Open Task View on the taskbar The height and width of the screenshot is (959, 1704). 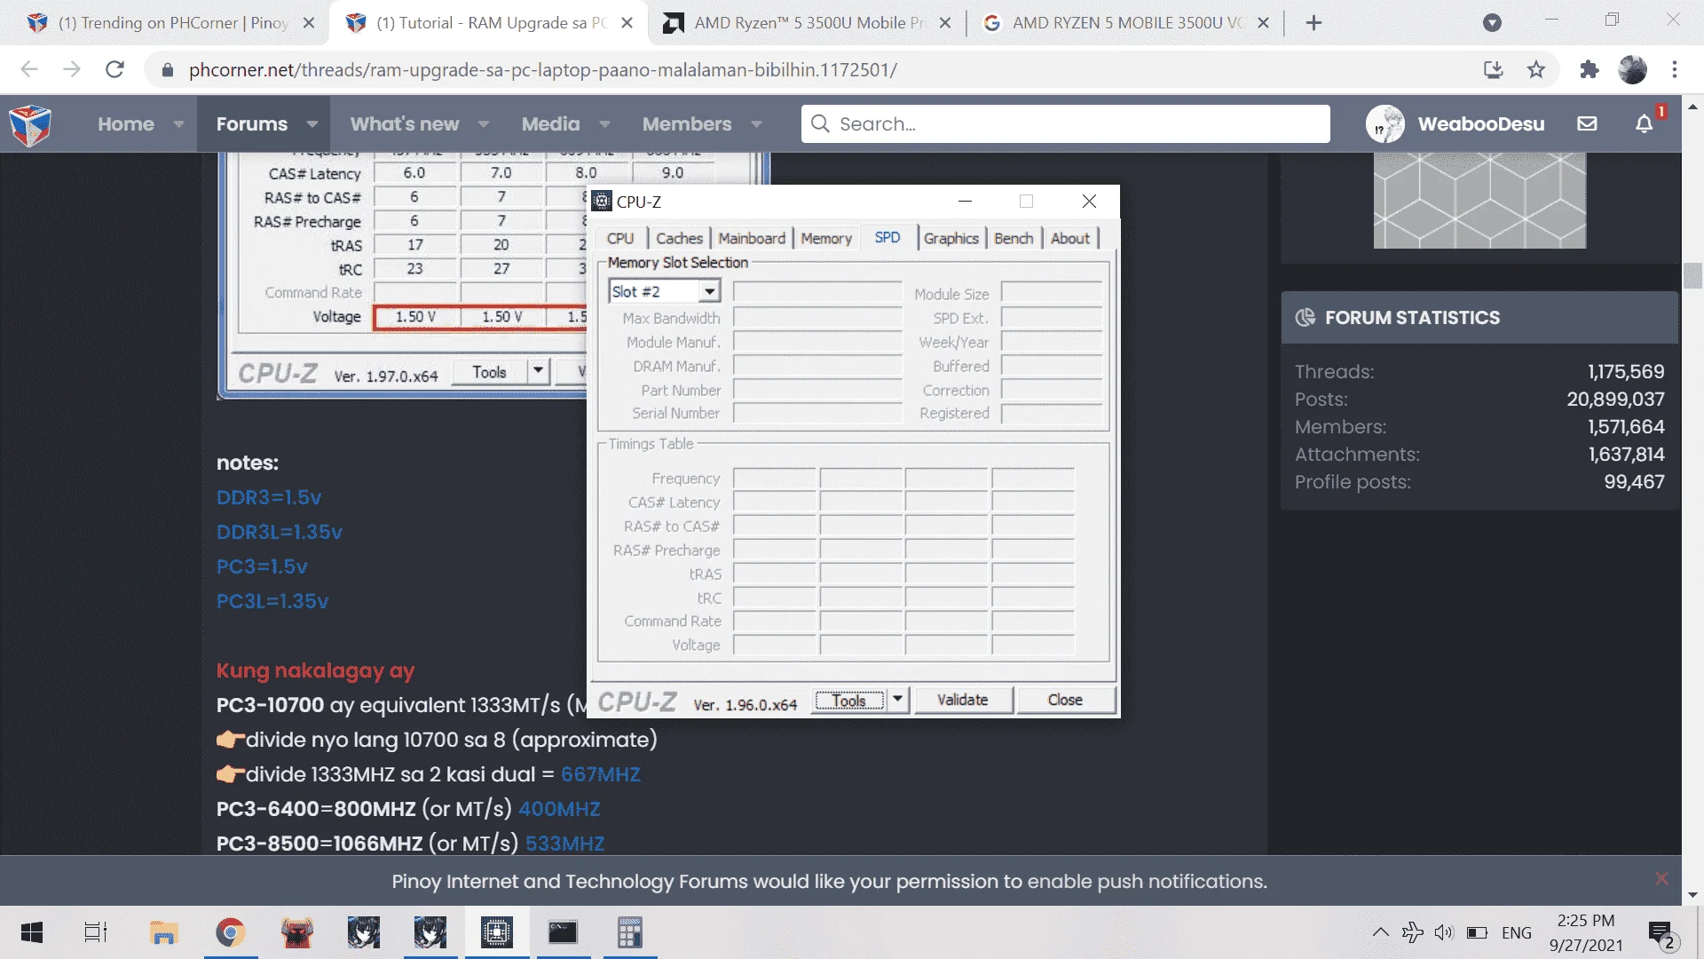(x=96, y=932)
